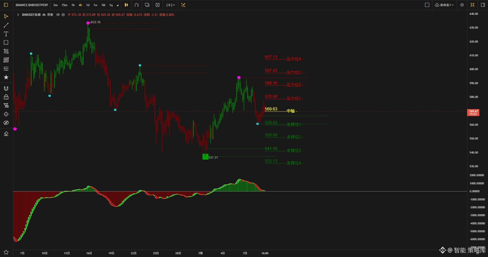488x257 pixels.
Task: Toggle BNBUSDT series visibility eye
Action: click(x=58, y=15)
